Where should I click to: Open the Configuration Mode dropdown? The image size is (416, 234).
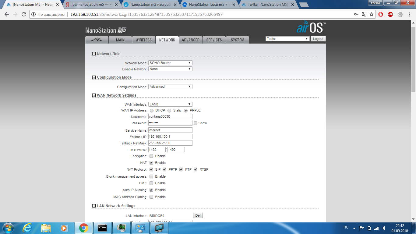(x=170, y=87)
